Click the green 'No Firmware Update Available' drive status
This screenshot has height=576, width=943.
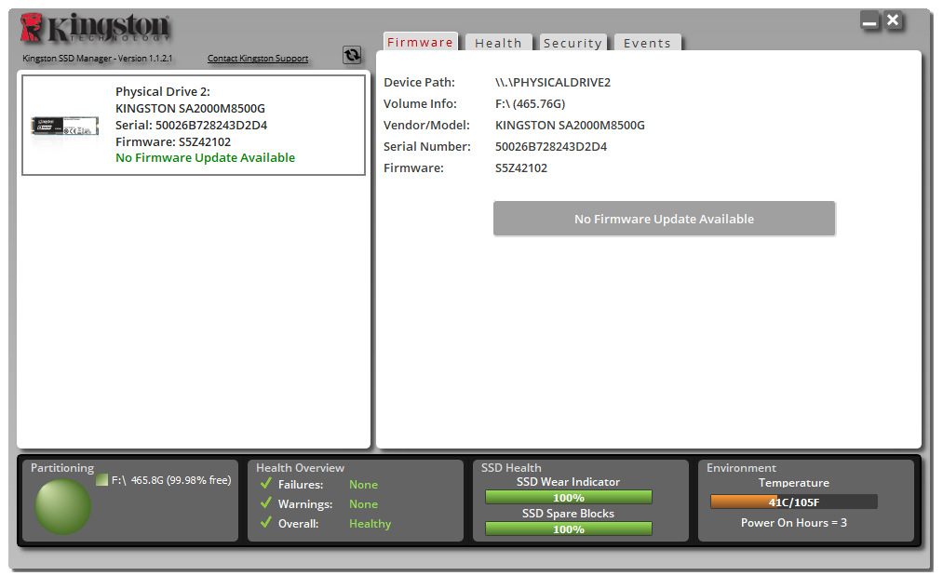point(205,157)
